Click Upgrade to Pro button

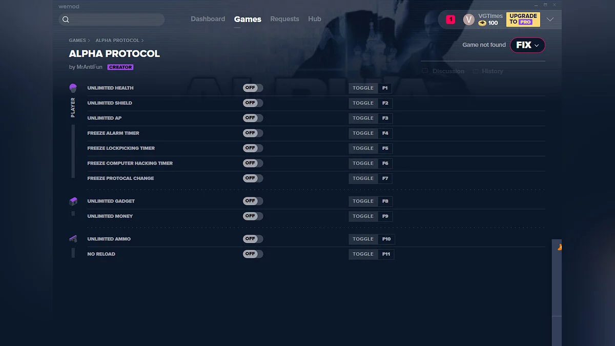(x=523, y=19)
